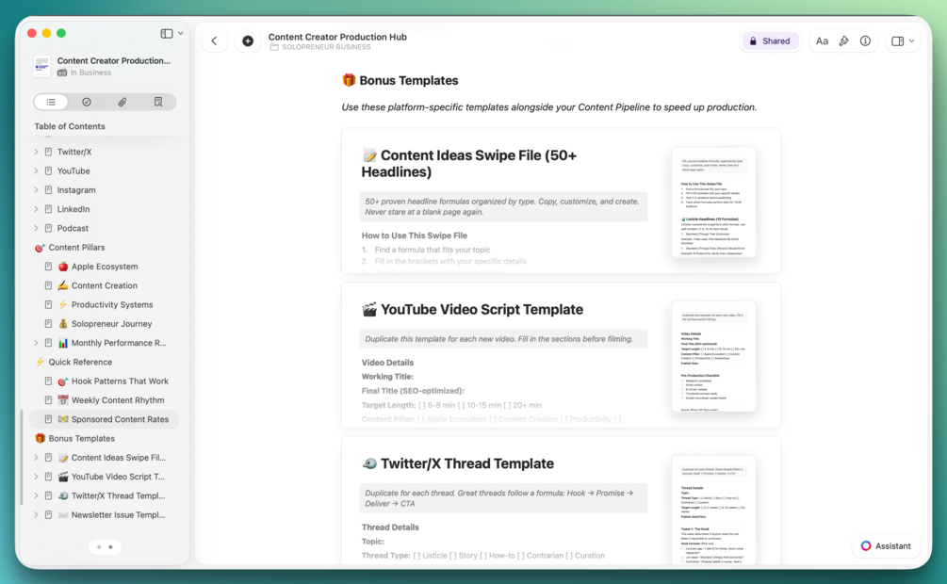The height and width of the screenshot is (584, 947).
Task: Go to Bonus Templates in sidebar
Action: pyautogui.click(x=82, y=438)
